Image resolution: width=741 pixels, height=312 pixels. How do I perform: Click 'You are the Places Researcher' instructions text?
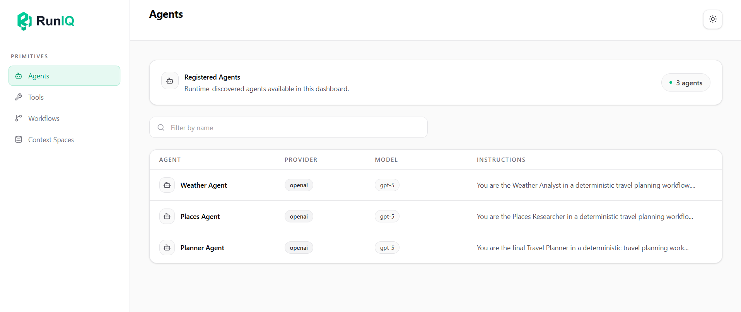(585, 217)
